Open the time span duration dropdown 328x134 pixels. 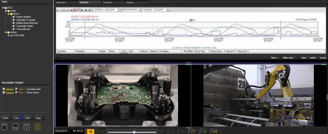(x=139, y=10)
